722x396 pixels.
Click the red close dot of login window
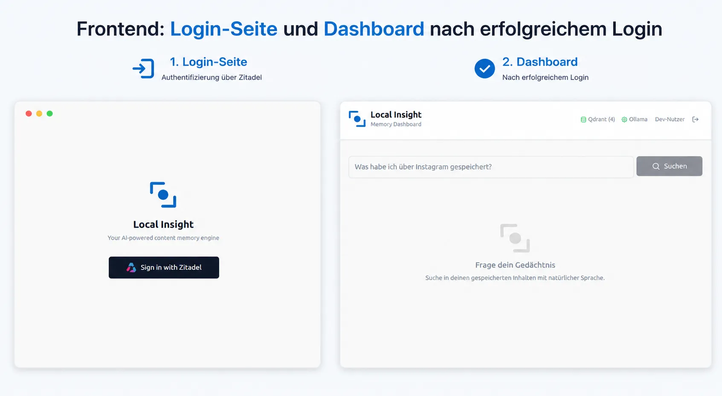tap(29, 113)
